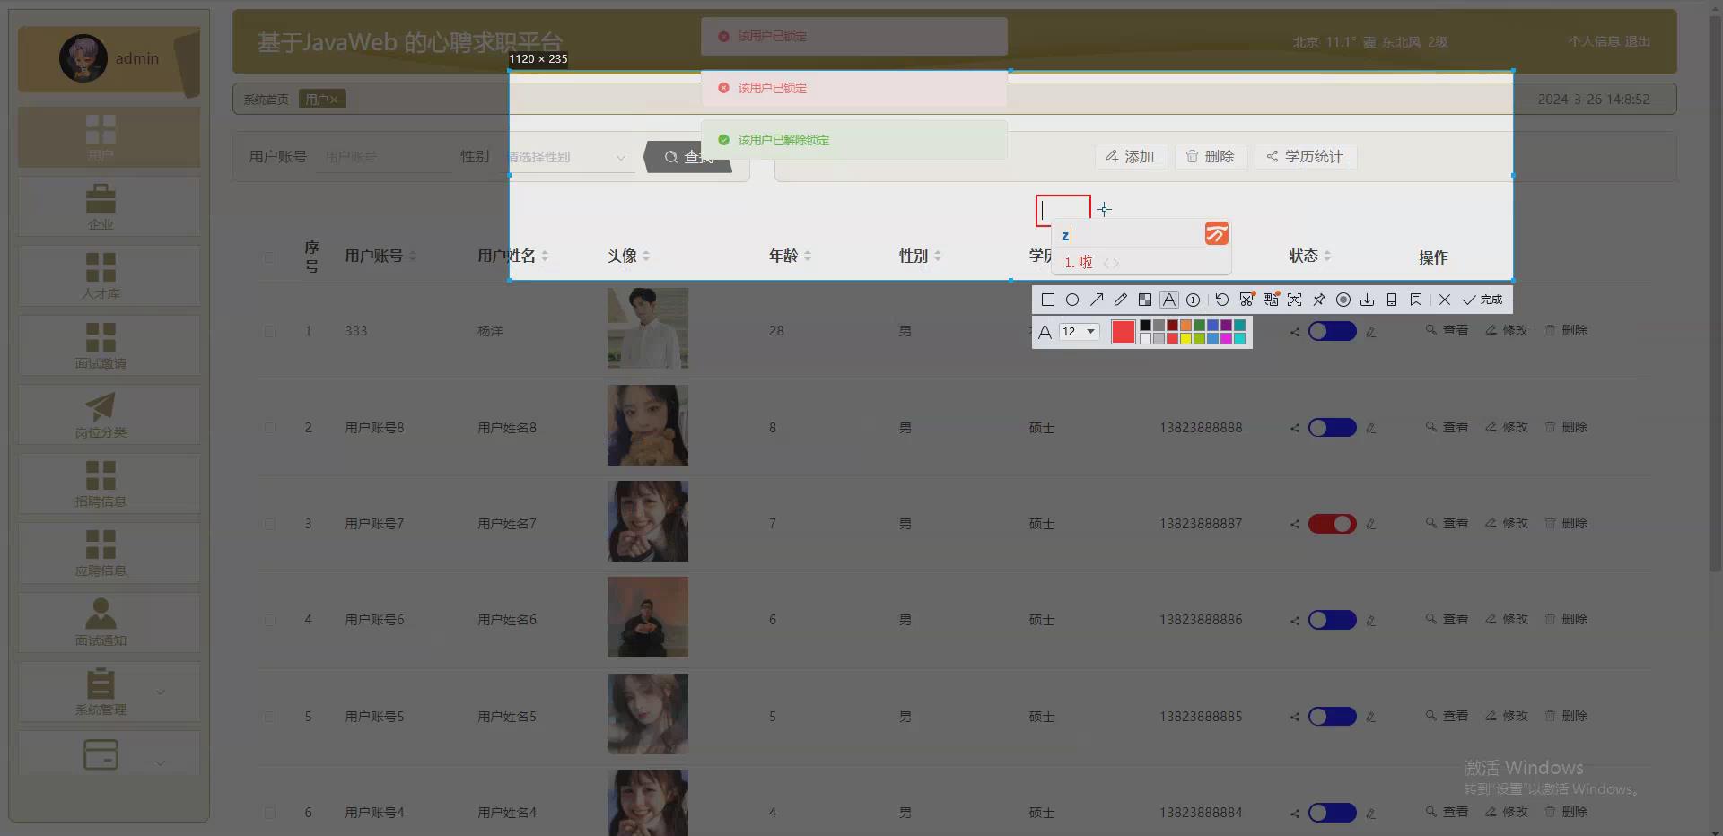Screen dimensions: 1723x836
Task: Expand the 系统管理 sidebar menu
Action: tap(101, 692)
